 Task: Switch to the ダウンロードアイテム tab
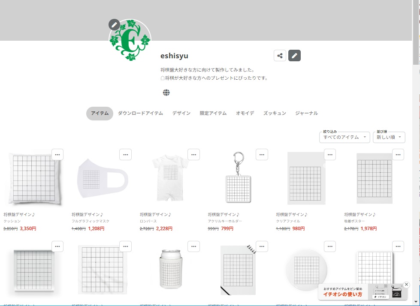point(140,113)
